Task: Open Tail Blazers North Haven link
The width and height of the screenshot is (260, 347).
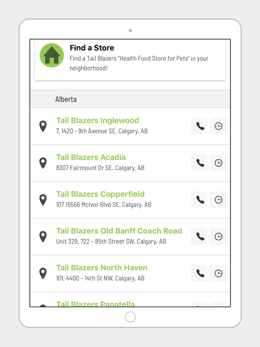Action: [102, 268]
